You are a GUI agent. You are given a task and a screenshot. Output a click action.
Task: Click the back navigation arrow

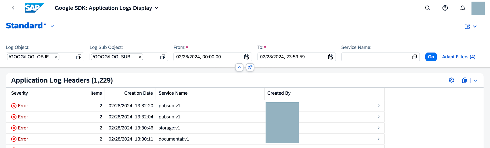pyautogui.click(x=13, y=8)
